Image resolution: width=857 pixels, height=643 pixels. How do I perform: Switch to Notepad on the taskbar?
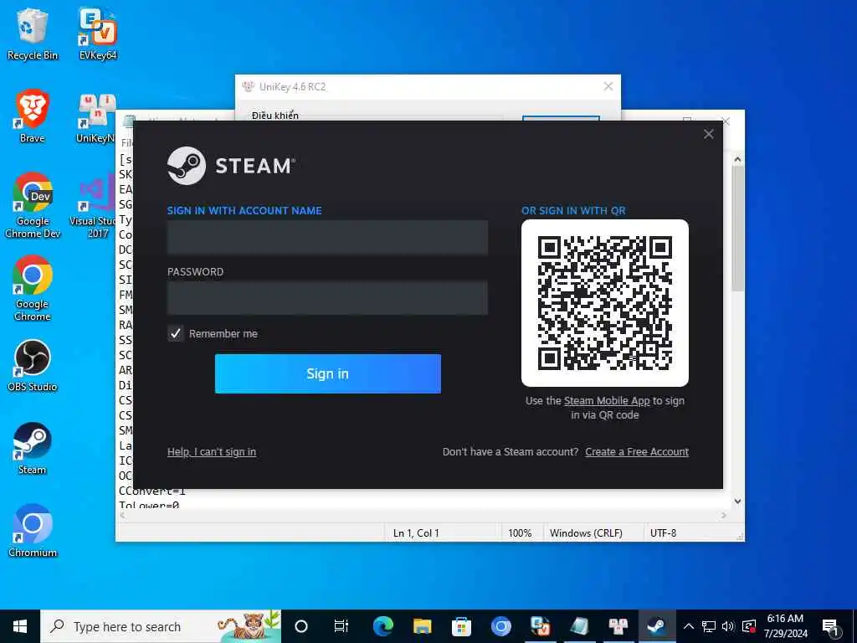pos(579,626)
